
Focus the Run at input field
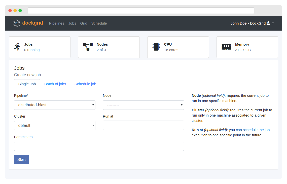pos(143,125)
